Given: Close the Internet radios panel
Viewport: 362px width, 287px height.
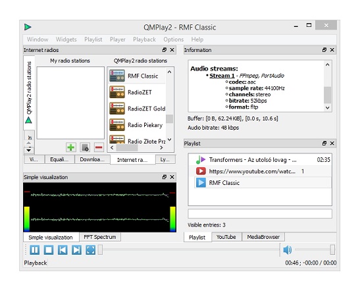Looking at the screenshot, I should pos(172,50).
